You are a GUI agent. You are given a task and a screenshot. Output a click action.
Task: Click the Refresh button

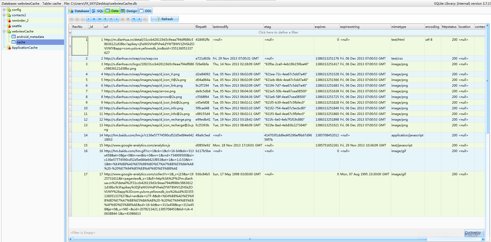pyautogui.click(x=164, y=19)
